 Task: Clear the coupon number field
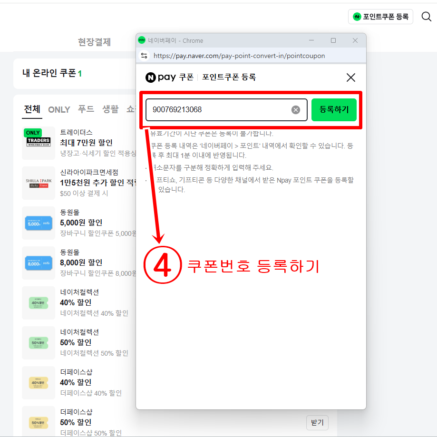[296, 110]
